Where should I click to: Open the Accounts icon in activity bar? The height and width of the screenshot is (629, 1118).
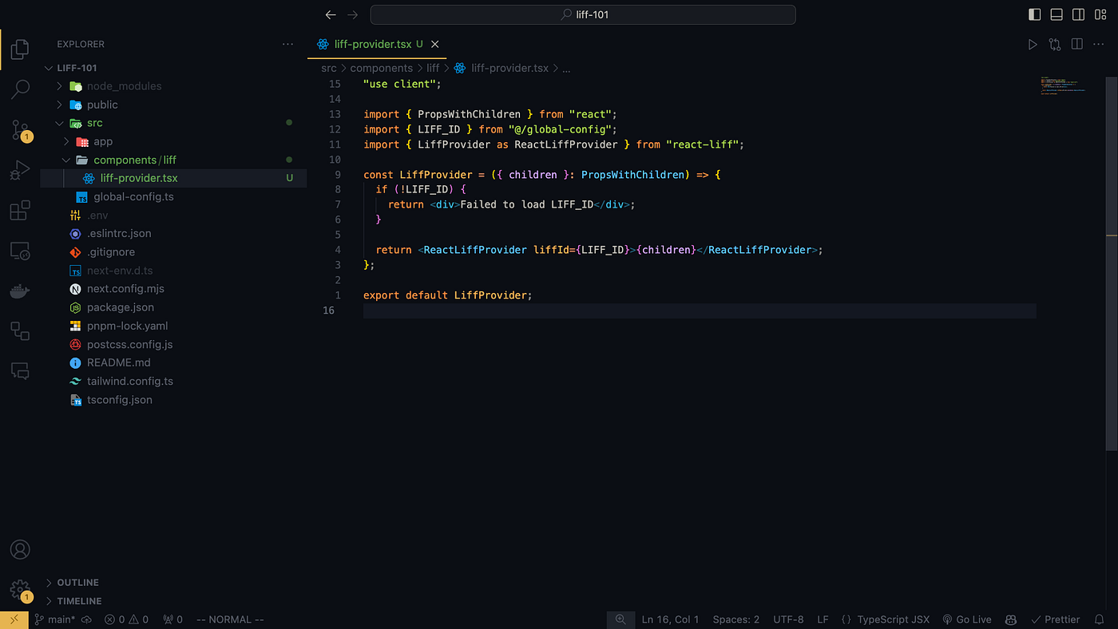click(x=20, y=550)
